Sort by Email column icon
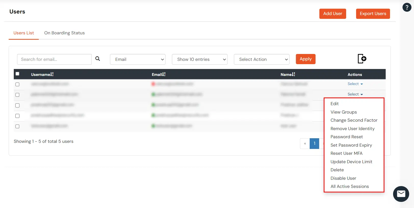The image size is (414, 208). pos(164,74)
